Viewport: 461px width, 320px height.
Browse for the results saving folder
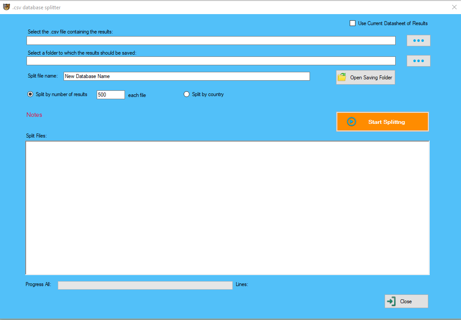click(x=418, y=61)
